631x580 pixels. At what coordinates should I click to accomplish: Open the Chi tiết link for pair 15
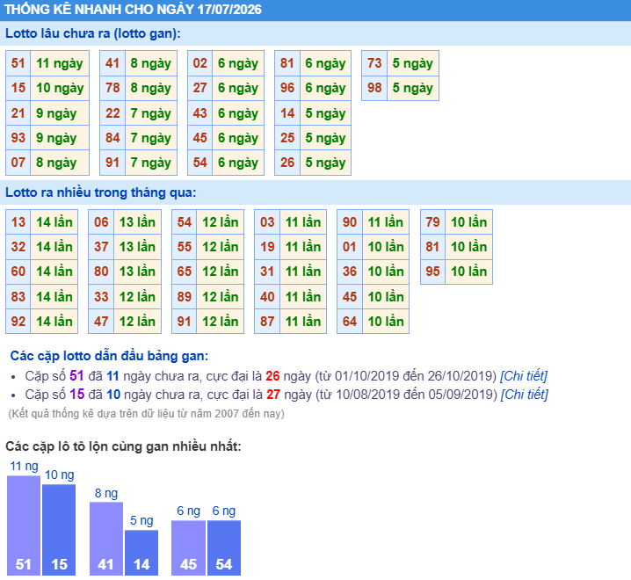(525, 395)
